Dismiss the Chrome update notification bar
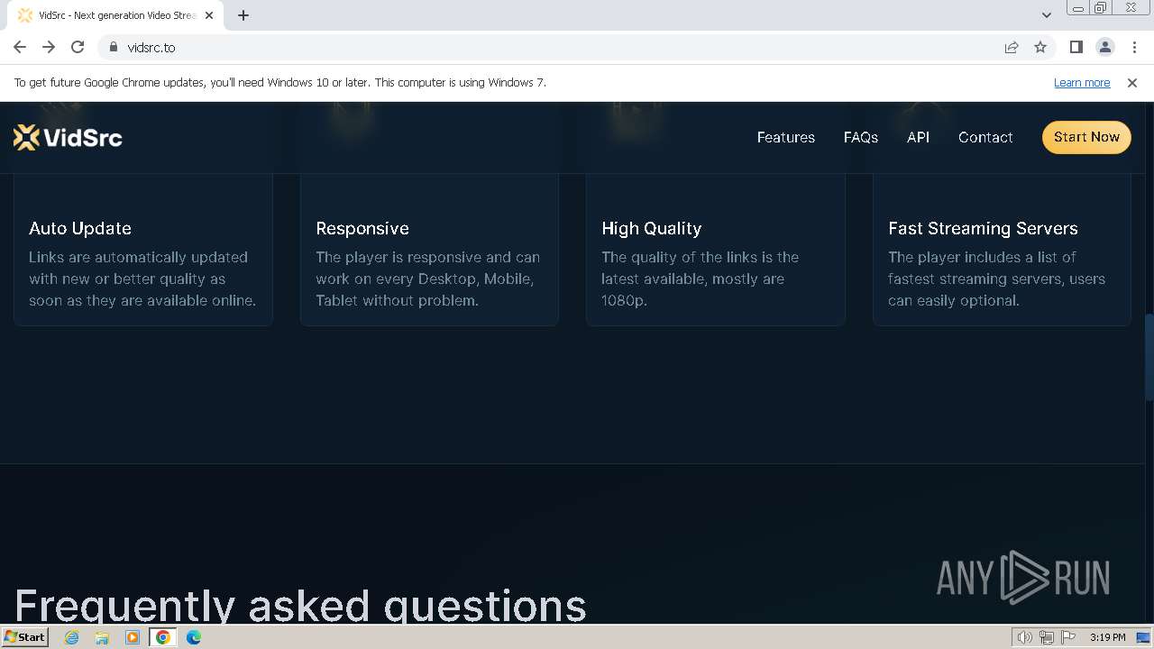Screen dimensions: 1154x649 [1132, 82]
